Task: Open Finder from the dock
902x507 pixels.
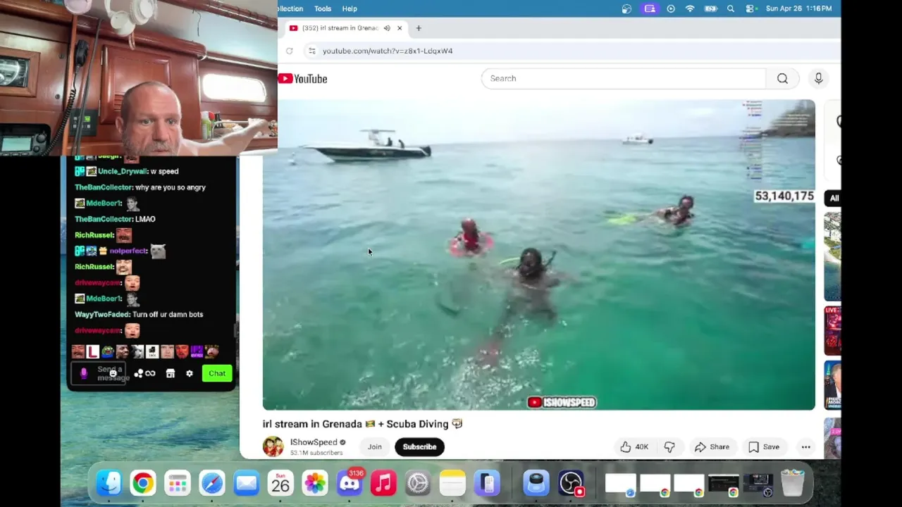Action: tap(109, 483)
